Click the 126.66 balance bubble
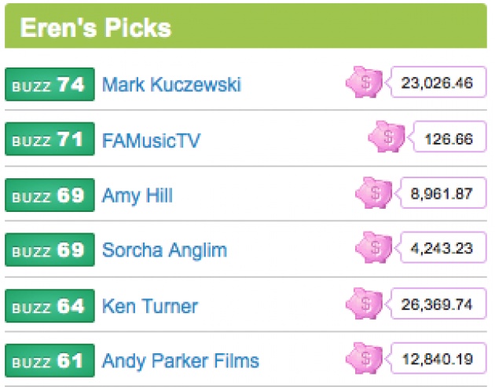This screenshot has height=387, width=495. click(x=448, y=137)
